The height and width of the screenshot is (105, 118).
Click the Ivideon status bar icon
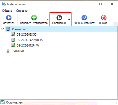(2, 102)
